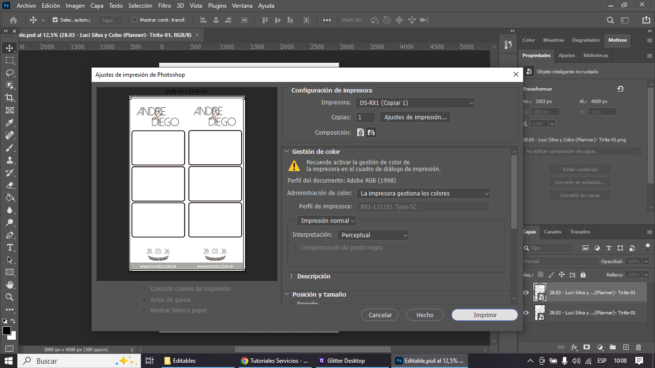Click the print dialog settings scrollbar
The image size is (655, 368).
[514, 191]
